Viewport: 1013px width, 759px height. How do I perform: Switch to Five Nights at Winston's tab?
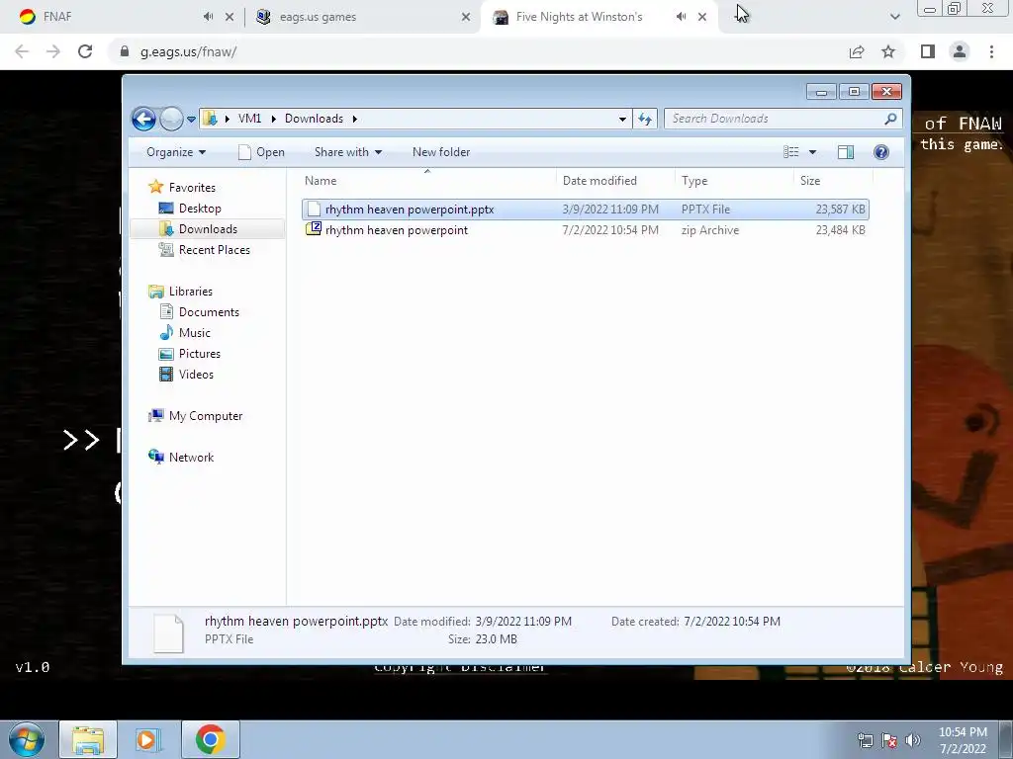coord(598,17)
